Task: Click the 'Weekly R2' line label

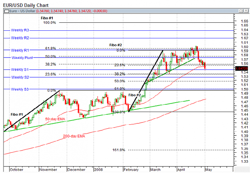Action: [x=20, y=38]
